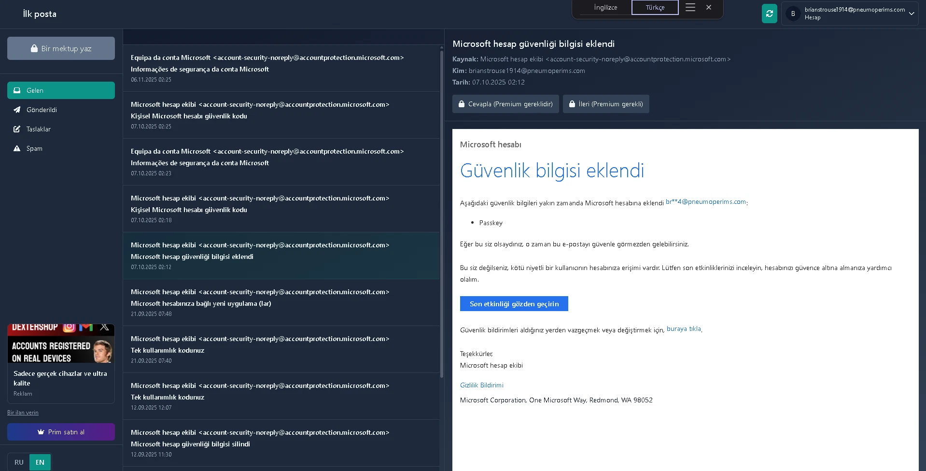
Task: Open the email dated 07.10.2025 02:18
Action: click(x=281, y=209)
